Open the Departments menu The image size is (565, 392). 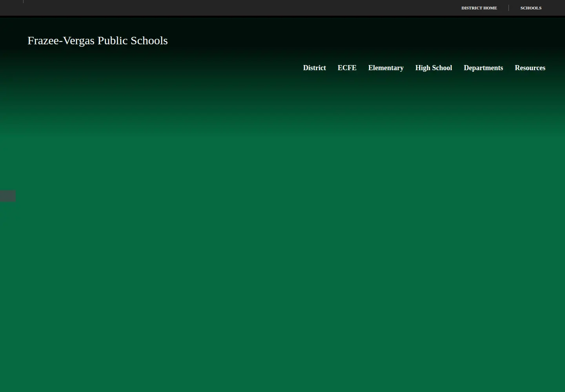click(483, 68)
